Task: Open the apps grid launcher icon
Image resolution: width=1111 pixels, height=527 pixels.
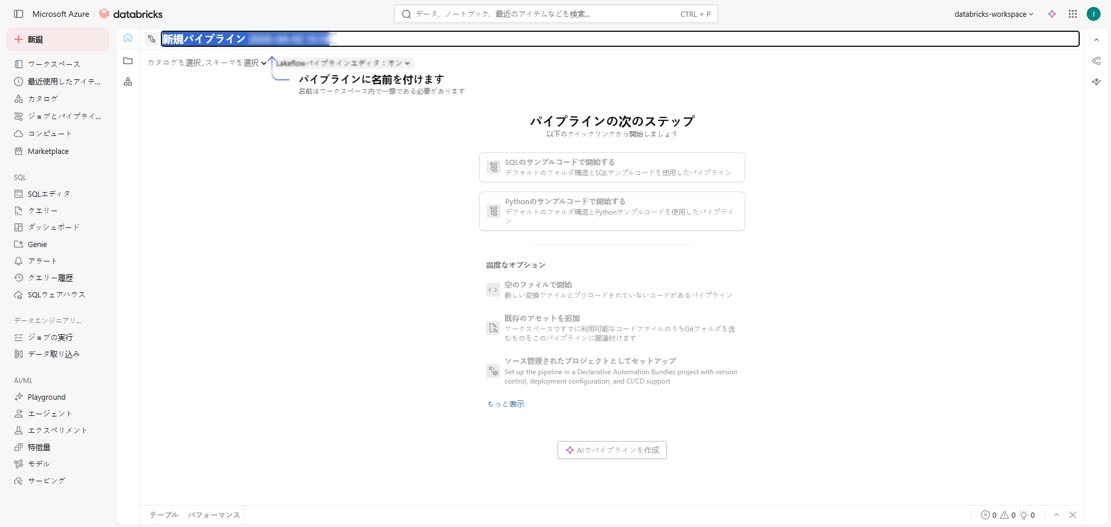Action: pos(1072,14)
